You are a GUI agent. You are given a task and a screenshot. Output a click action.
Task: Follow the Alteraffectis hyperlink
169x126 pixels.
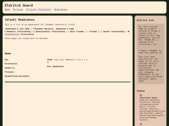click(x=12, y=34)
